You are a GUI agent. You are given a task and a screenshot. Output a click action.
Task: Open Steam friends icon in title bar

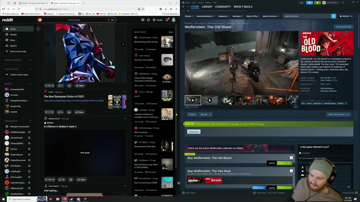(301, 3)
